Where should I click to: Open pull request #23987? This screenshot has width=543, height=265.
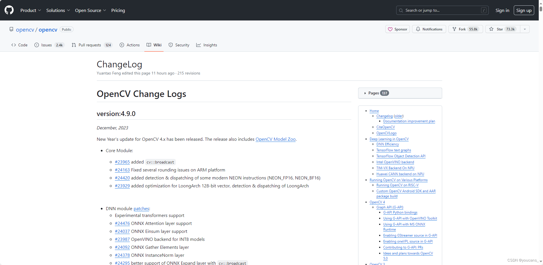coord(122,239)
